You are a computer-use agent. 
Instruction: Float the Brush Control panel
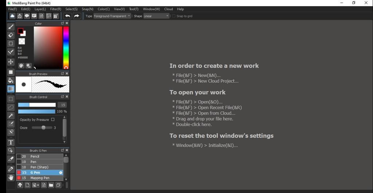click(x=63, y=97)
